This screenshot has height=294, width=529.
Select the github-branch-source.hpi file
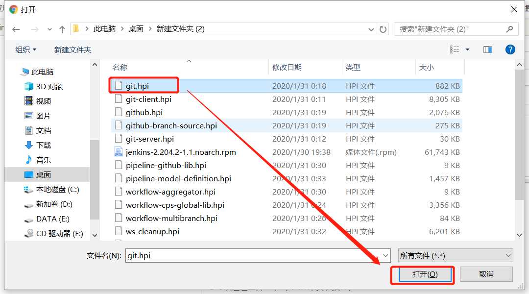(x=171, y=125)
